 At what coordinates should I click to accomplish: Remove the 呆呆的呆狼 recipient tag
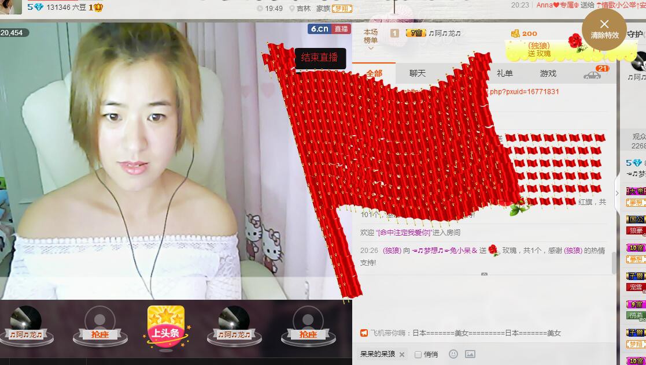[x=402, y=354]
